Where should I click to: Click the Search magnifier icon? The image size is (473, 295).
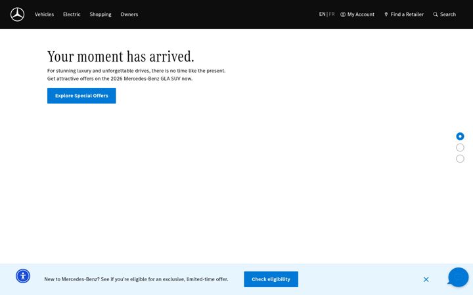click(436, 14)
